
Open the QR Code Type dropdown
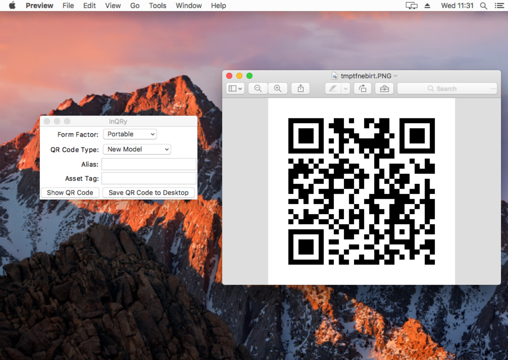[137, 149]
